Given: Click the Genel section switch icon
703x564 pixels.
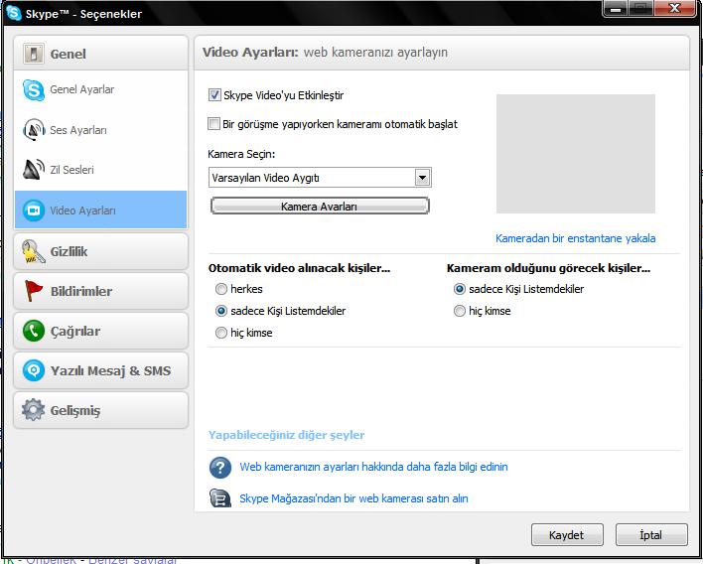Looking at the screenshot, I should (x=34, y=54).
